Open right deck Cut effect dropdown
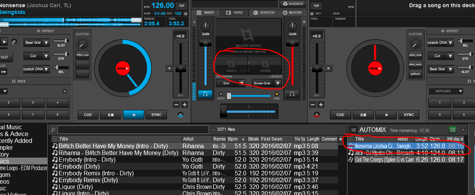475x195 pixels. 440,56
